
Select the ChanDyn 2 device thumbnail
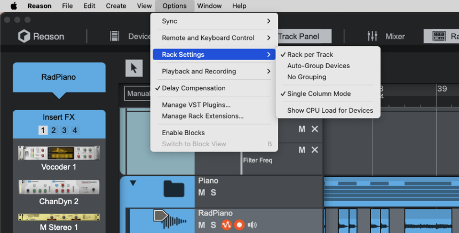pyautogui.click(x=59, y=187)
